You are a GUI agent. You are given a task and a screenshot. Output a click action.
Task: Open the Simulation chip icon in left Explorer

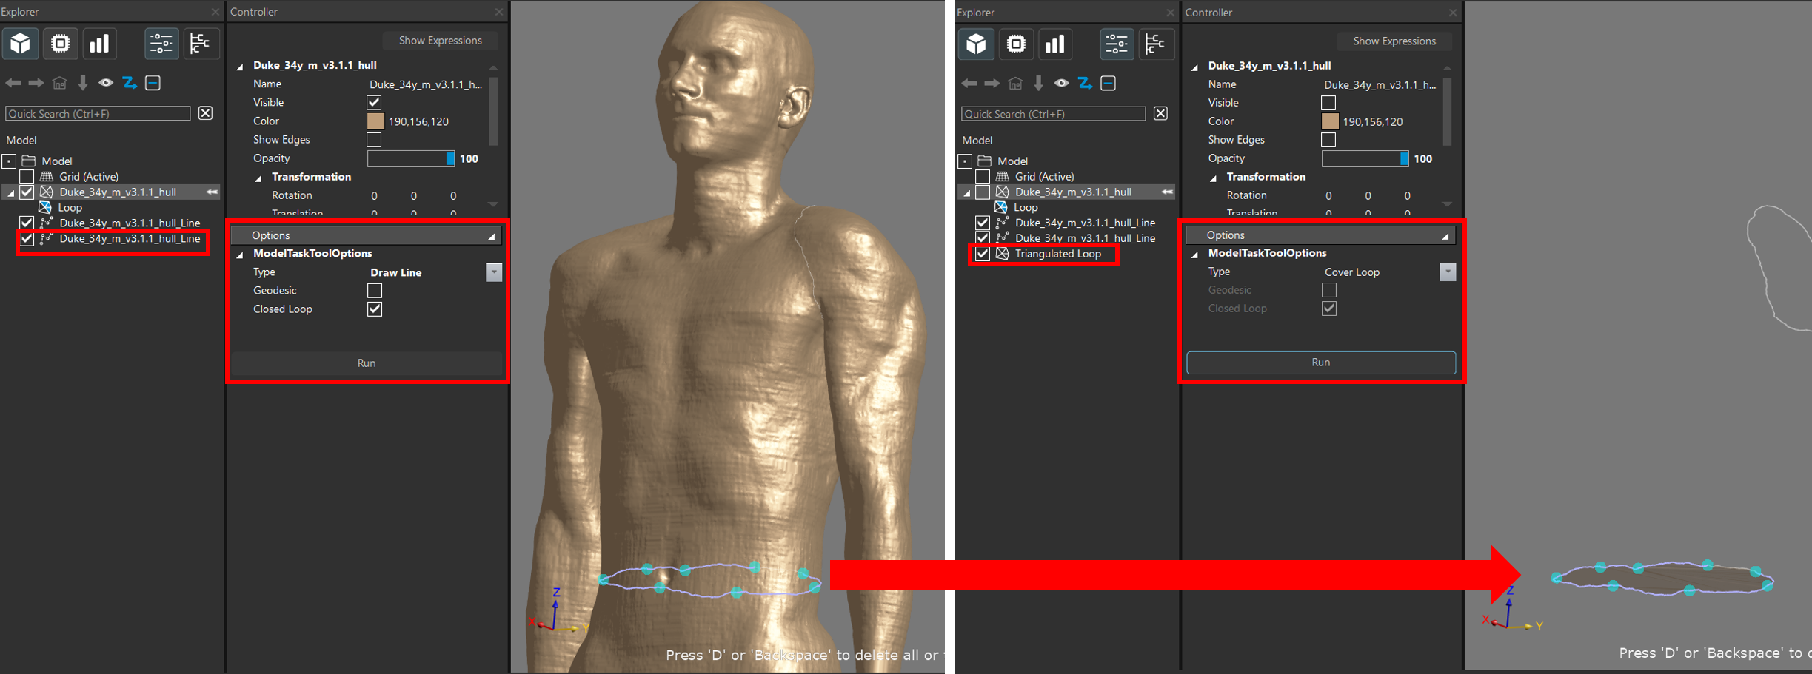coord(60,44)
